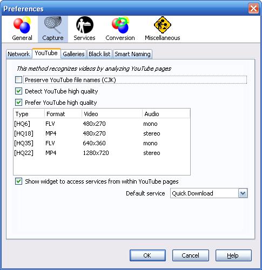
Task: Open the Smart Naming tab
Action: (132, 54)
